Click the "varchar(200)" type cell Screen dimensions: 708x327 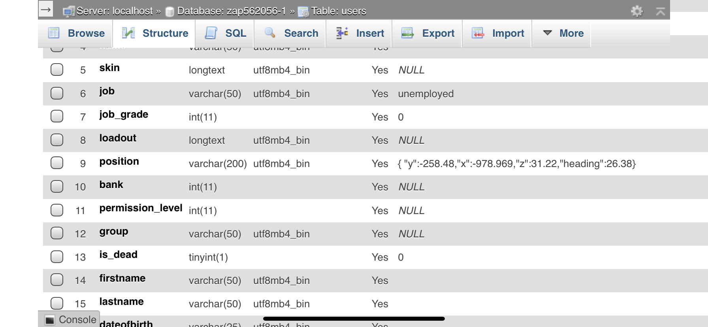coord(218,163)
